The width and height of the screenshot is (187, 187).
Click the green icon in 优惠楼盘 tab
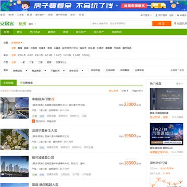(x=21, y=83)
